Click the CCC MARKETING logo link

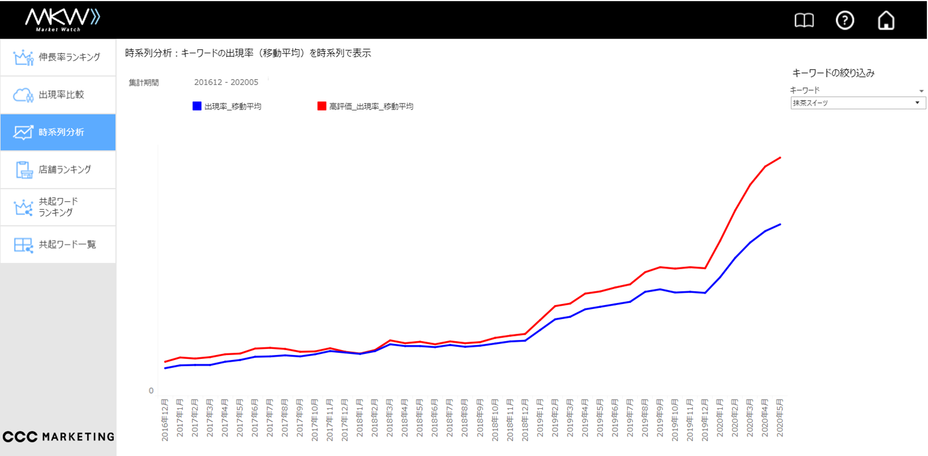[x=58, y=436]
